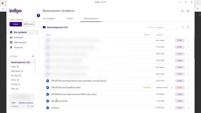Collapse the sidebar with the round arrow button
The width and height of the screenshot is (201, 113).
click(x=38, y=15)
